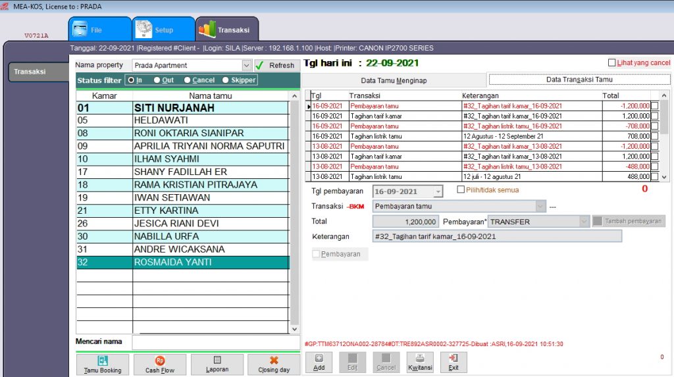674x377 pixels.
Task: Open Cash Flow Rp icon button
Action: 159,364
